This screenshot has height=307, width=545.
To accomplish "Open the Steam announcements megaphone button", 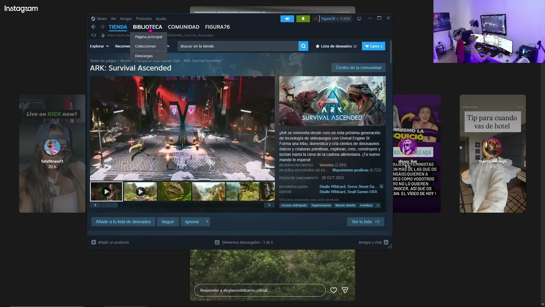I will point(287,19).
